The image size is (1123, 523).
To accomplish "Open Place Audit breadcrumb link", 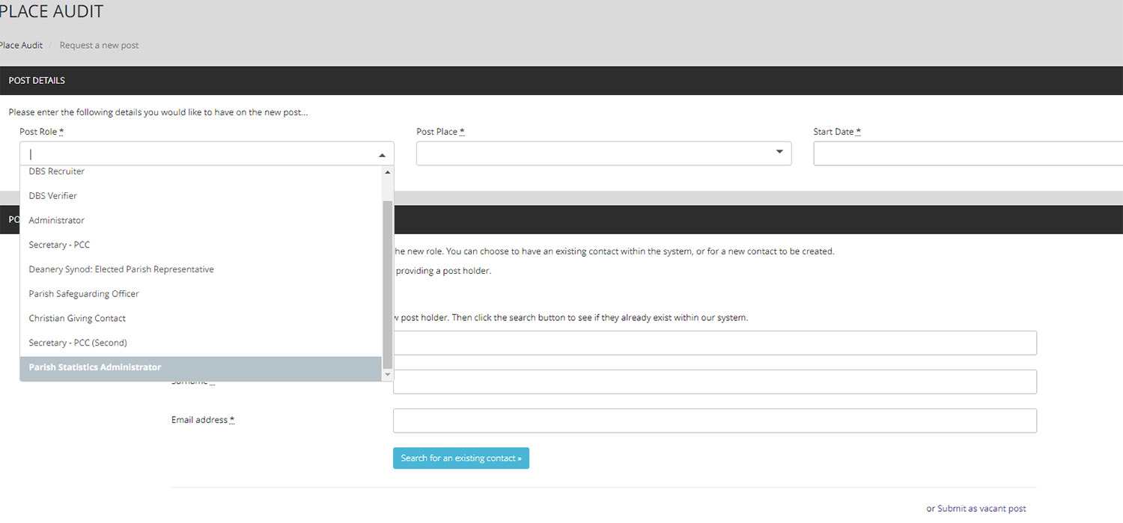I will 21,46.
